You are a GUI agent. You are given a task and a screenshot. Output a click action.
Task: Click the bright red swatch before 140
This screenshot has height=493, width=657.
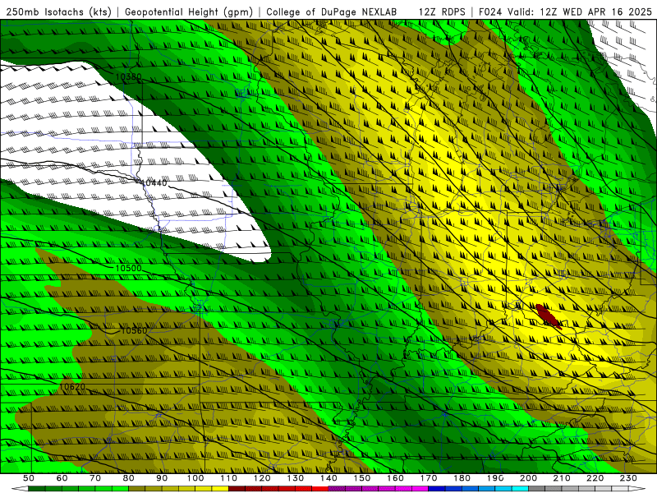[x=320, y=489]
